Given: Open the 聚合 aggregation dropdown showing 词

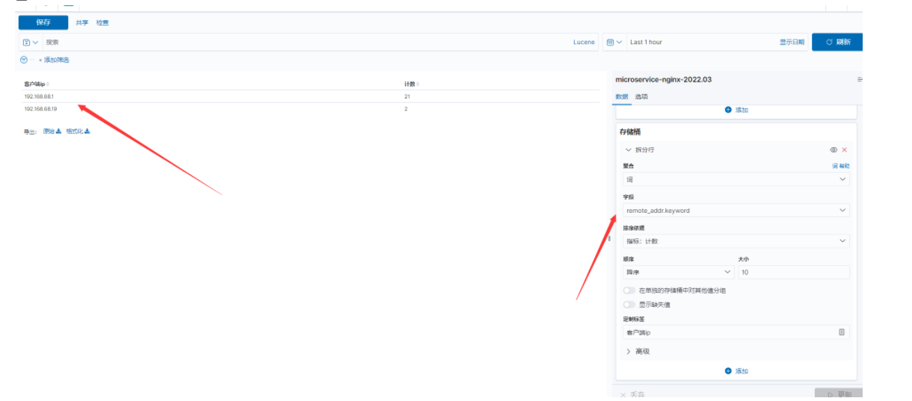Looking at the screenshot, I should 736,179.
